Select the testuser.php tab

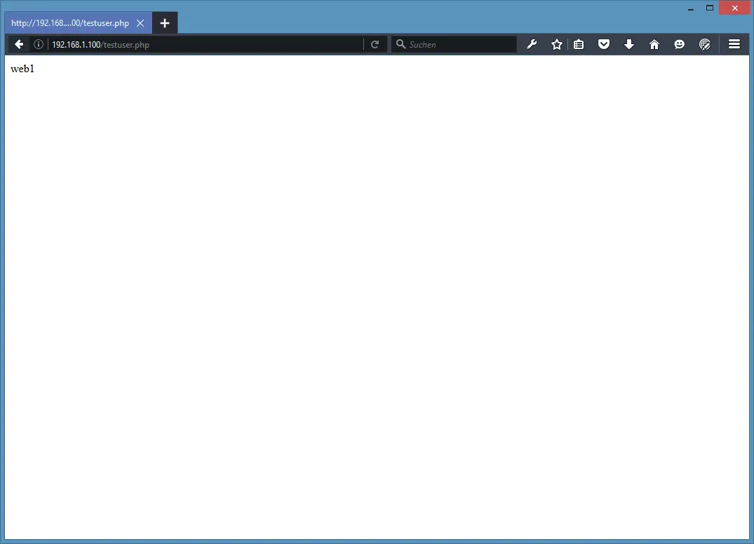pyautogui.click(x=79, y=23)
